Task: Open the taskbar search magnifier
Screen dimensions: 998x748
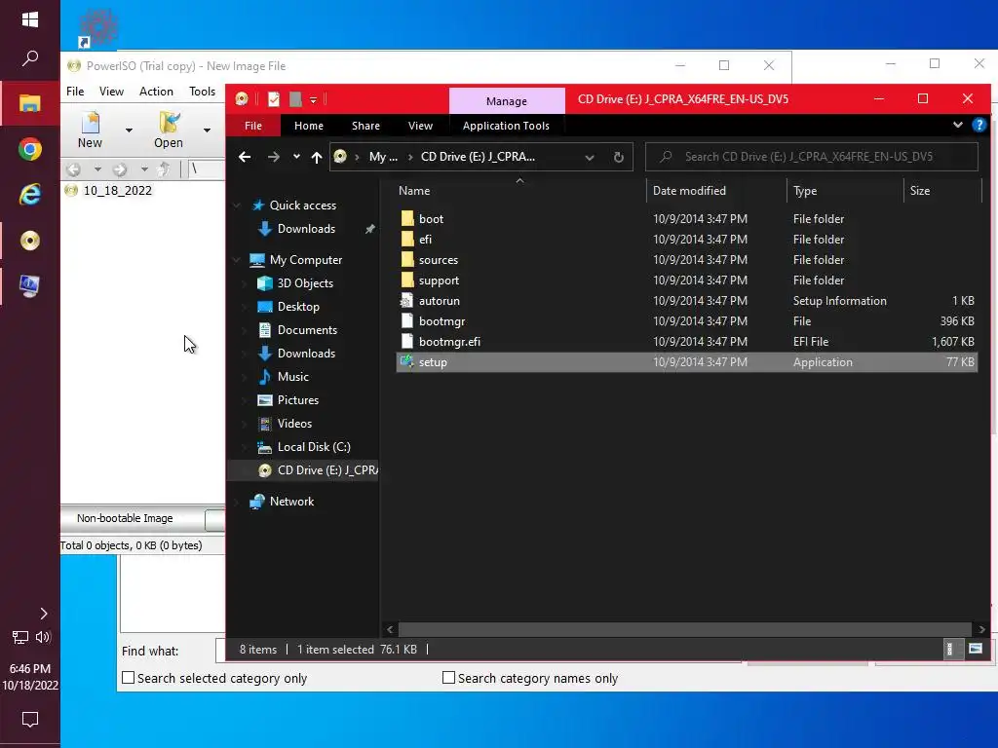Action: 30,58
